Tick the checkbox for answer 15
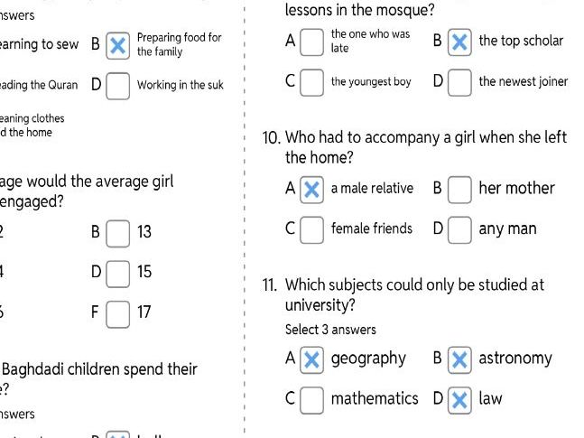This screenshot has height=438, width=584. tap(117, 273)
